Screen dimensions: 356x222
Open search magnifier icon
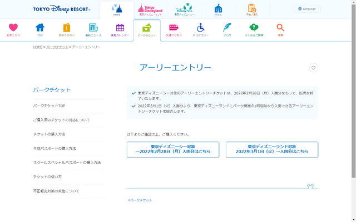(280, 30)
